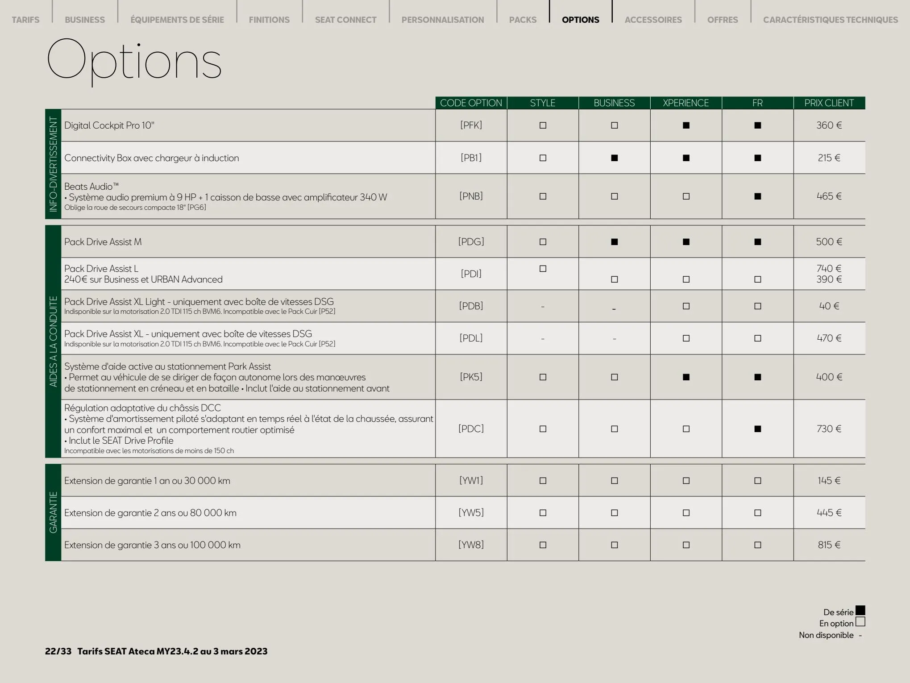This screenshot has height=683, width=910.
Task: Click the Business filled square for Pack Drive Assist M
Action: click(x=615, y=242)
